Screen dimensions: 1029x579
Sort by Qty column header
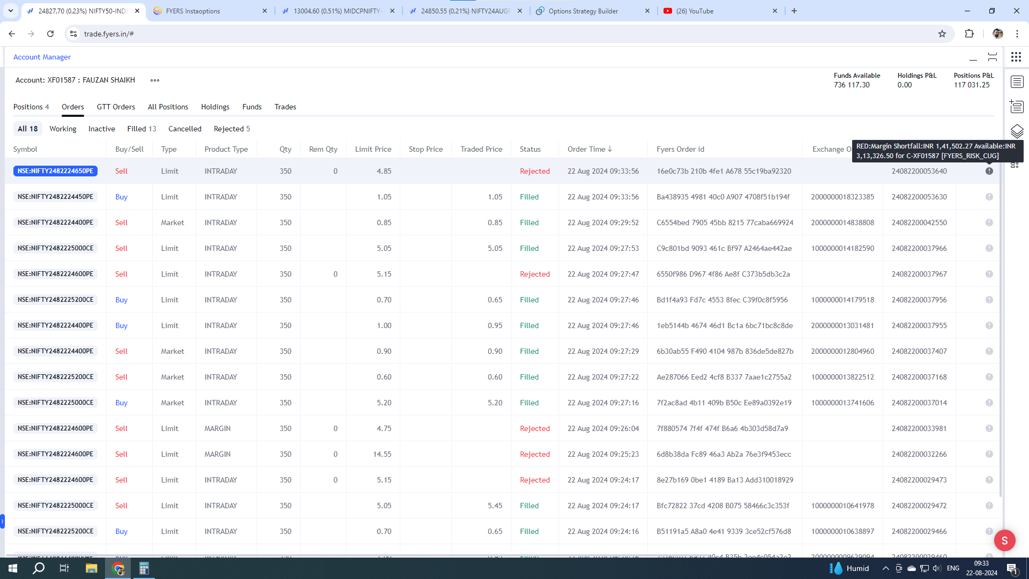[285, 149]
